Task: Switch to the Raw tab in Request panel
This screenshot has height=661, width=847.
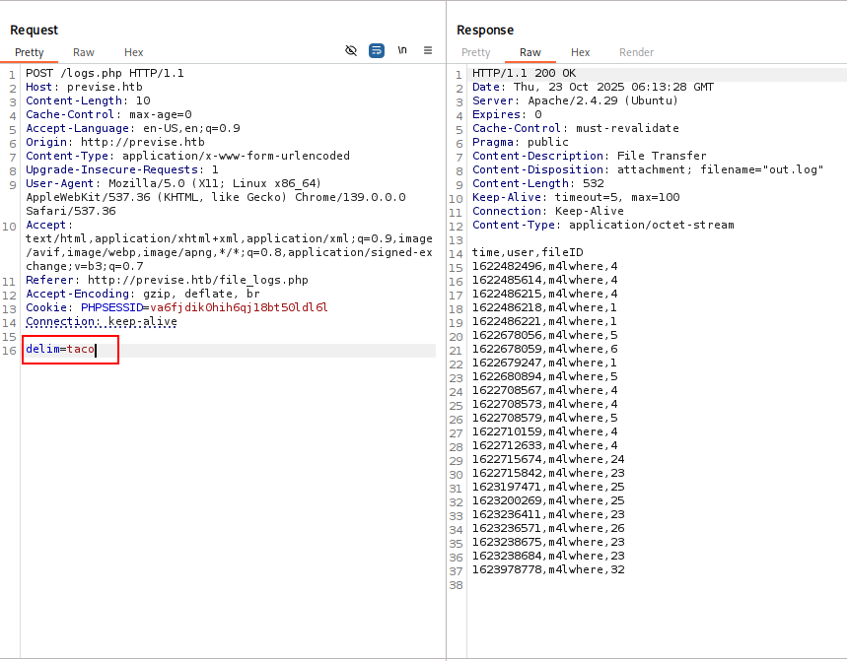Action: [84, 52]
